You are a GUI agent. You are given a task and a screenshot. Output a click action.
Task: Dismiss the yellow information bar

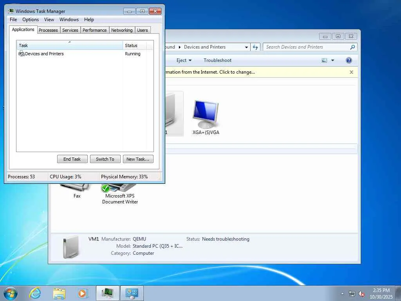click(x=351, y=72)
